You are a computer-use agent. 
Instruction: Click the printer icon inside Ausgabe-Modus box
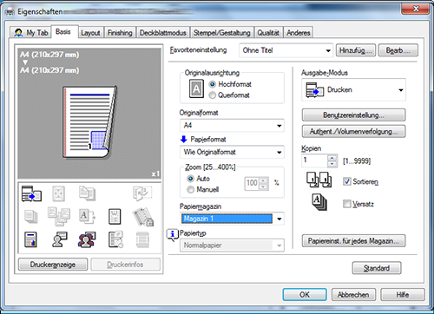point(314,90)
